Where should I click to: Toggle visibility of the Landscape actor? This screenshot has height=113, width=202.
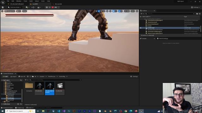point(141,28)
